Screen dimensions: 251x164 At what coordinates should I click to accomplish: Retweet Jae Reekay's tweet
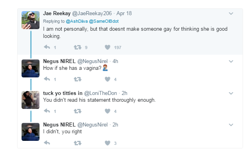78,47
